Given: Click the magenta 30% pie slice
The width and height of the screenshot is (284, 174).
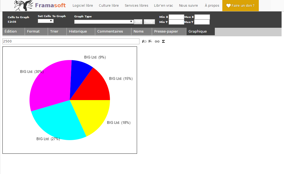Looking at the screenshot, I should (x=50, y=85).
